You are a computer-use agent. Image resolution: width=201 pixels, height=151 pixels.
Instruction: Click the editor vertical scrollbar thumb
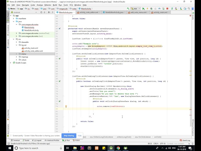click(x=191, y=92)
